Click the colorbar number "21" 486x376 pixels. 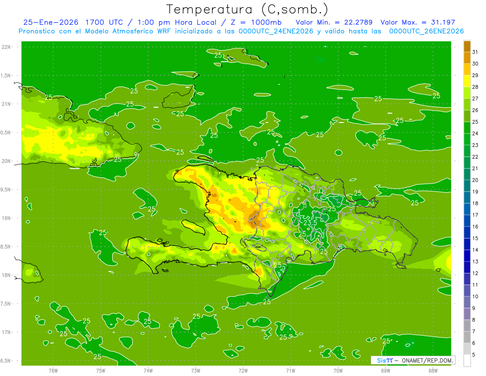click(x=475, y=168)
